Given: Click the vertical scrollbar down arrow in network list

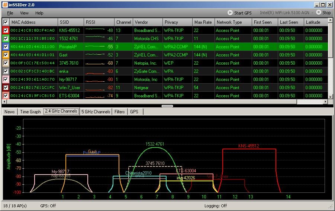Looking at the screenshot, I should (x=331, y=96).
